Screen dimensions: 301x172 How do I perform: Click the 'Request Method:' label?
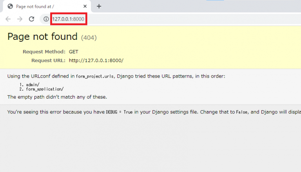[44, 52]
